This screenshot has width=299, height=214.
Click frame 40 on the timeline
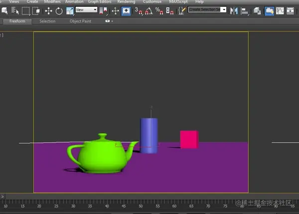107,206
